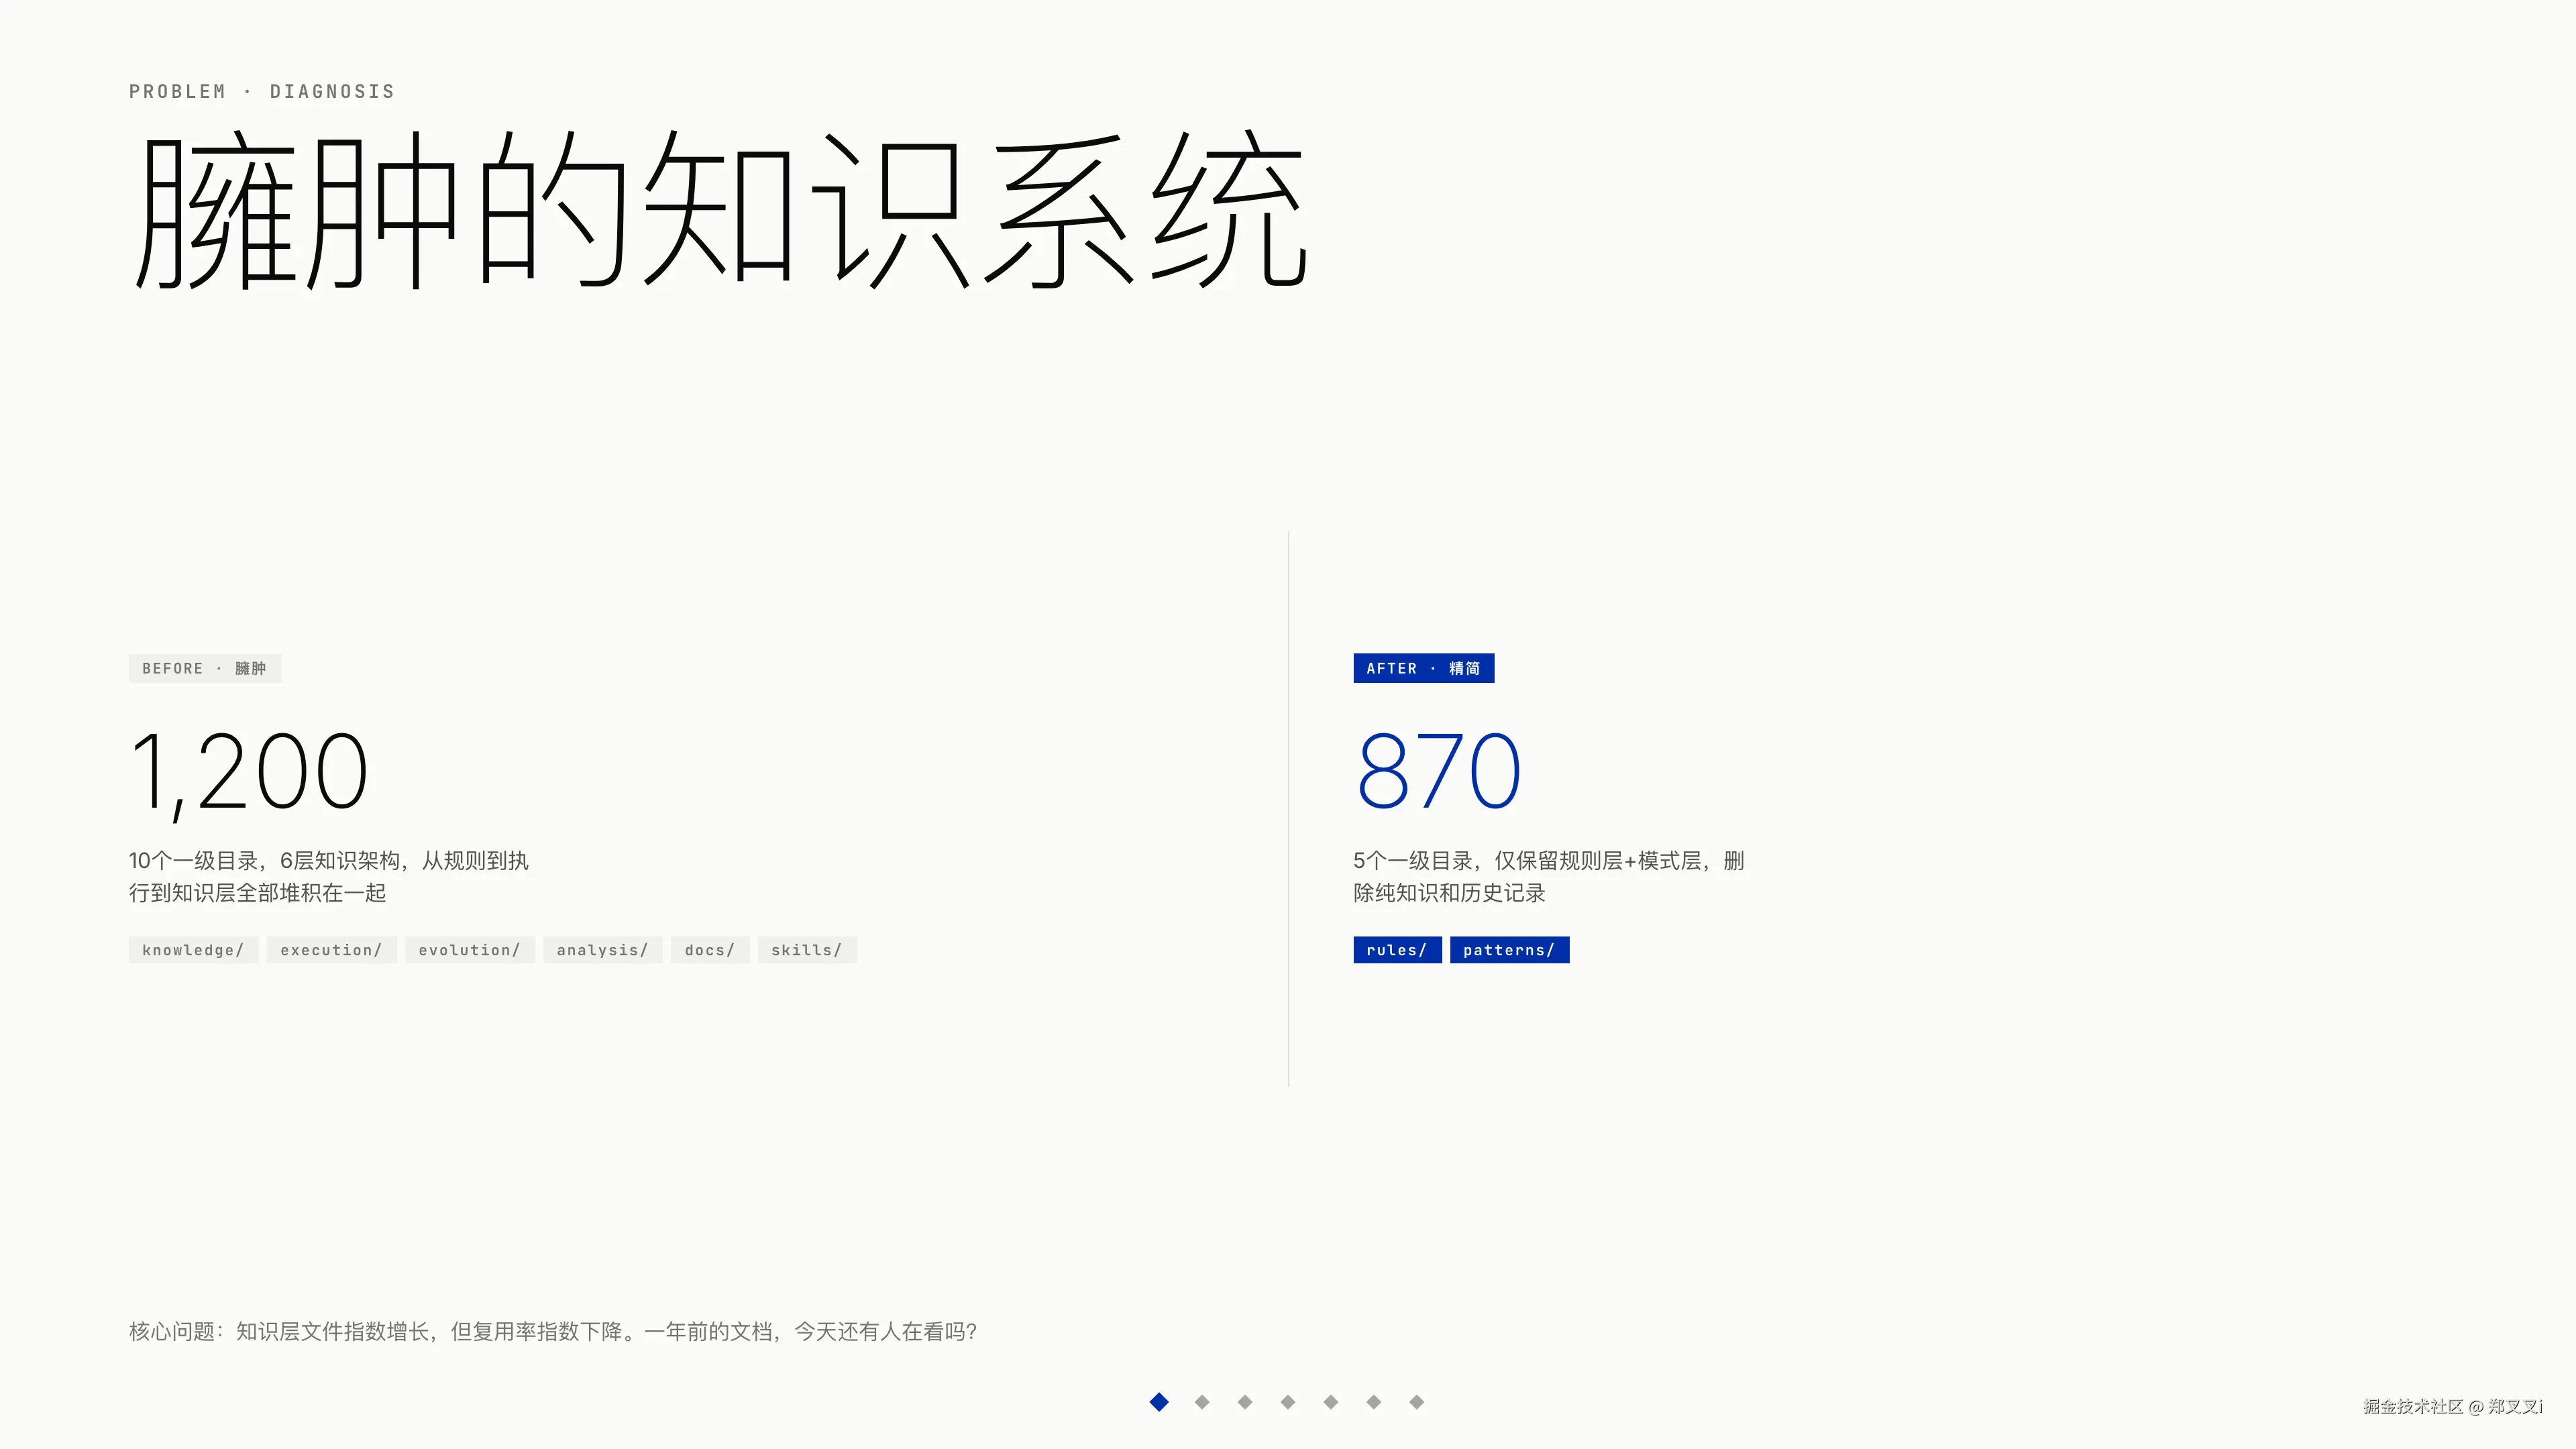Screen dimensions: 2576x1449
Task: Jump to the second slide dot
Action: pos(1202,1402)
